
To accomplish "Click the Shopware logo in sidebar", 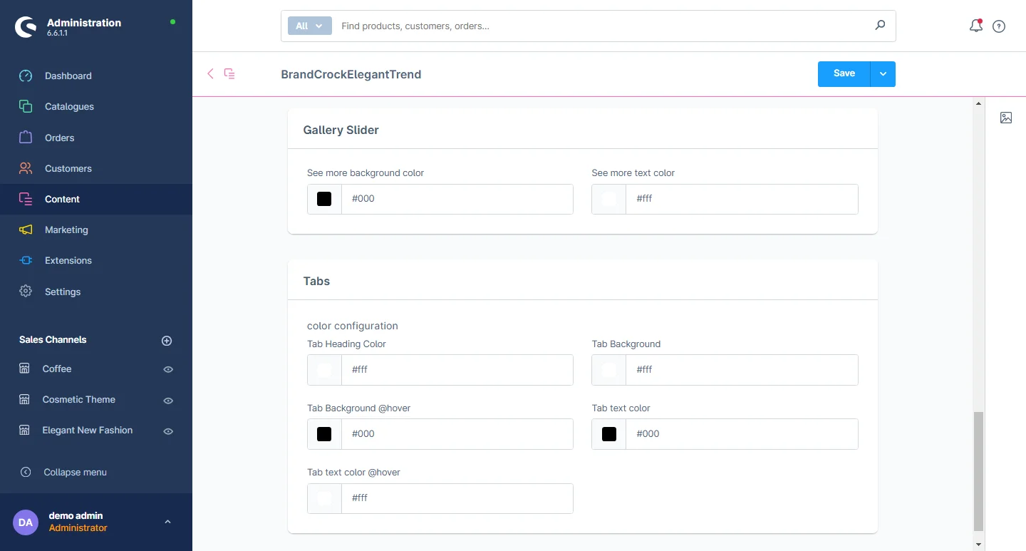I will 26,27.
